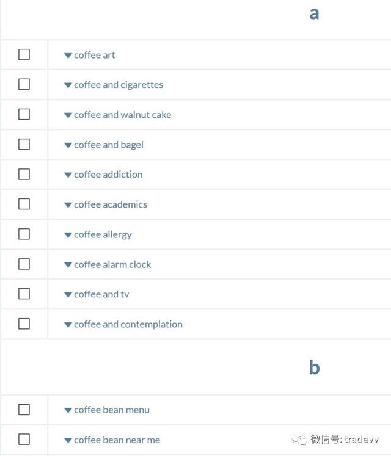
Task: Click the section heading letter b
Action: click(315, 367)
